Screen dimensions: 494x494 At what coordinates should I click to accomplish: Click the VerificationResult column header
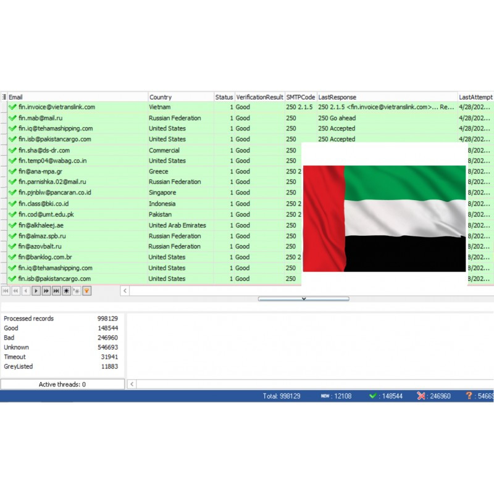click(x=259, y=97)
